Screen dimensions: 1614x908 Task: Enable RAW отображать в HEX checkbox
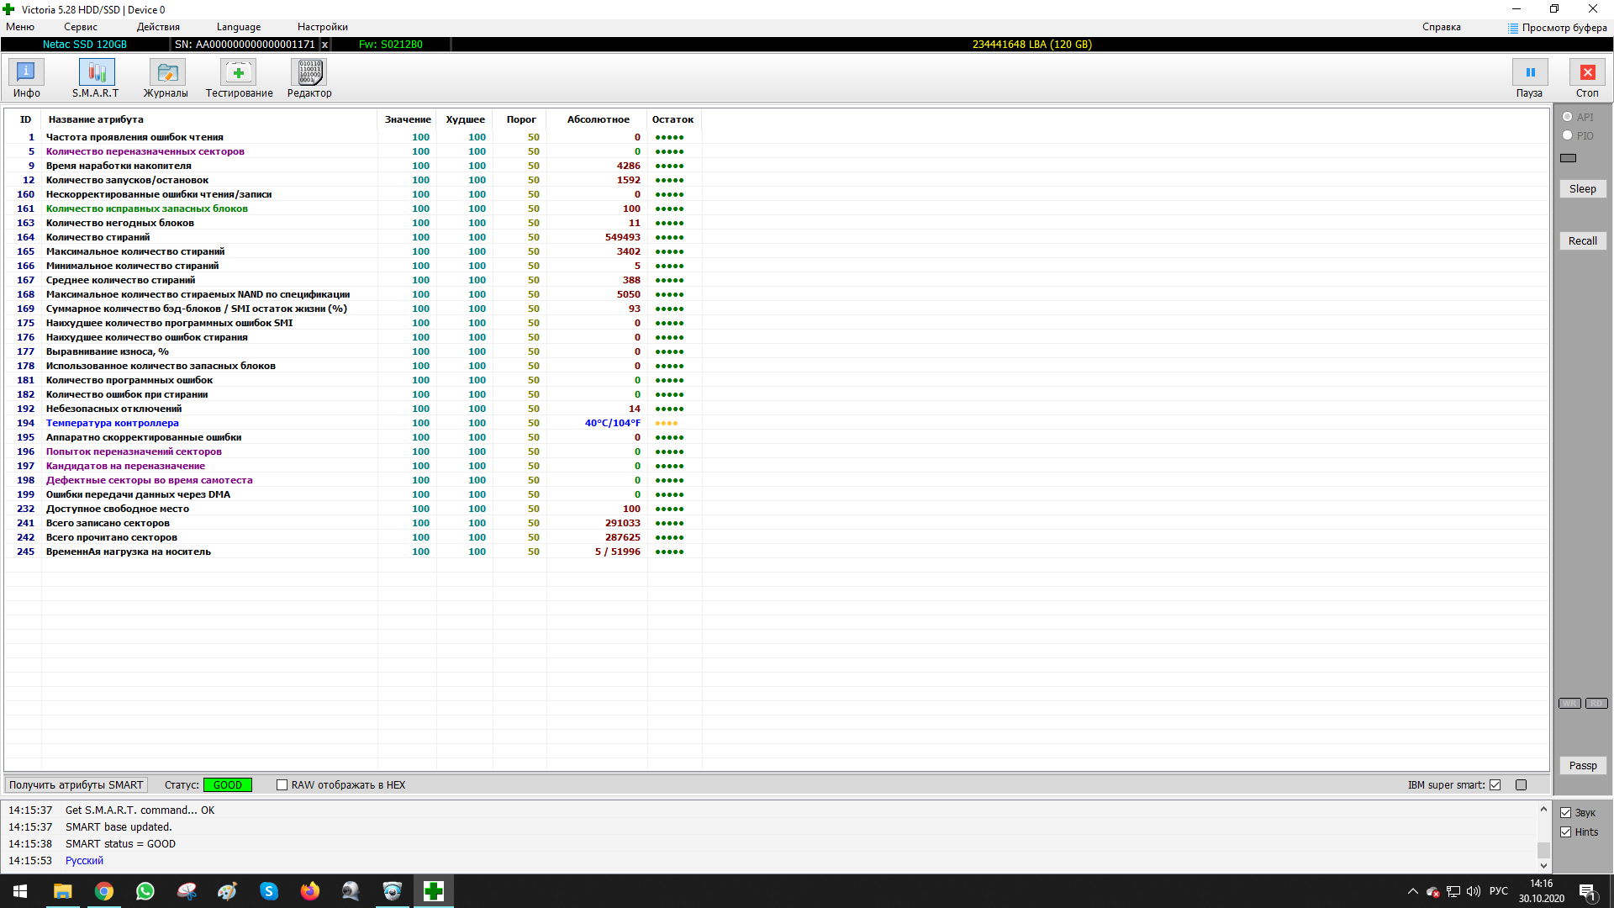pyautogui.click(x=282, y=785)
